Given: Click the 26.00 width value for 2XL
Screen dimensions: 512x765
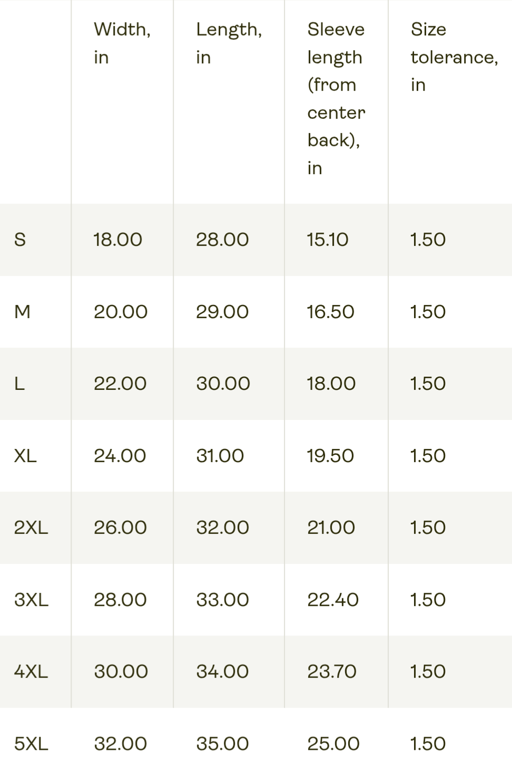Looking at the screenshot, I should (x=120, y=528).
